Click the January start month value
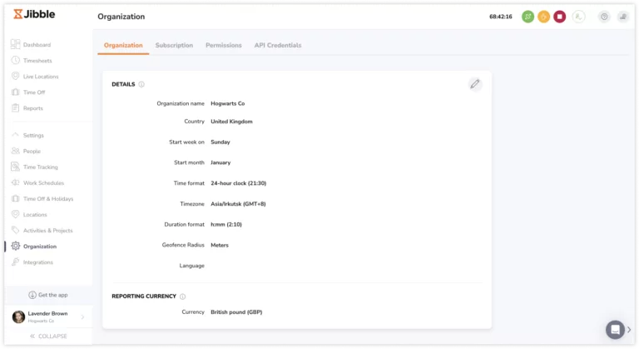The image size is (639, 349). tap(220, 162)
